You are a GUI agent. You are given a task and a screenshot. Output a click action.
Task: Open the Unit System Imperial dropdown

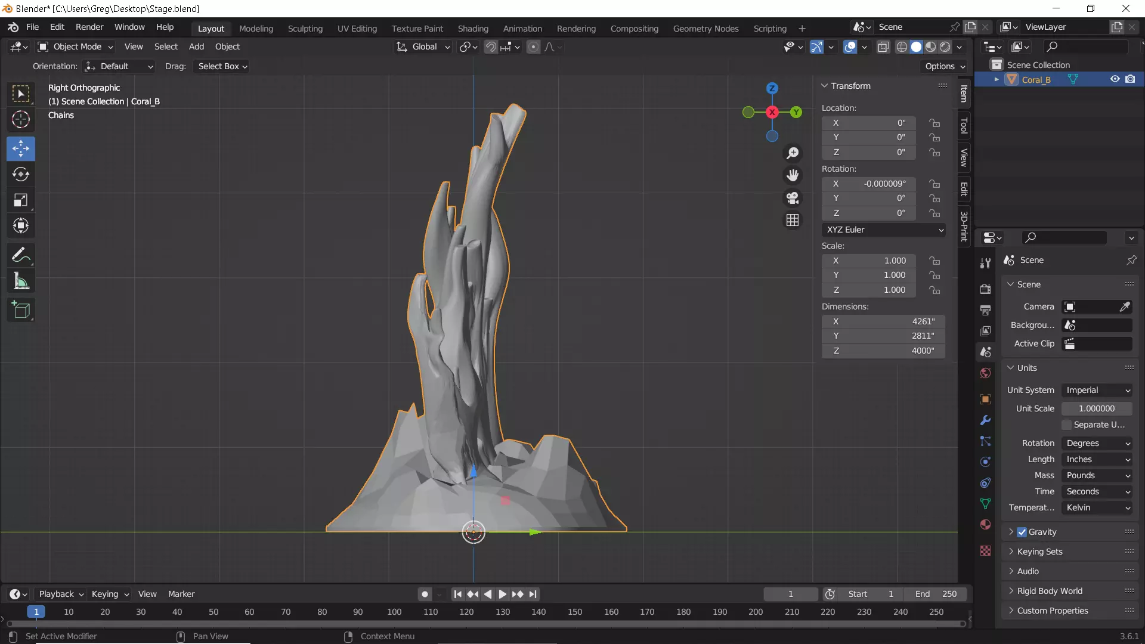[1097, 390]
